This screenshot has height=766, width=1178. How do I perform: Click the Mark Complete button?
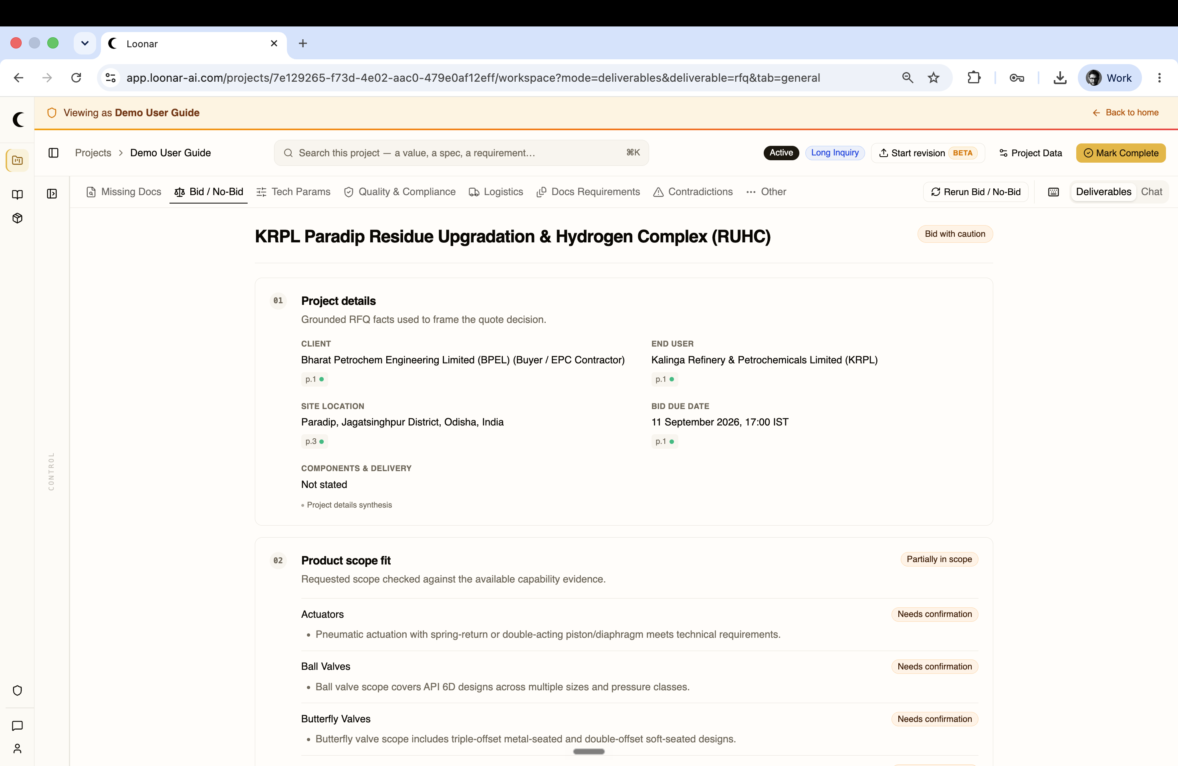(1121, 153)
